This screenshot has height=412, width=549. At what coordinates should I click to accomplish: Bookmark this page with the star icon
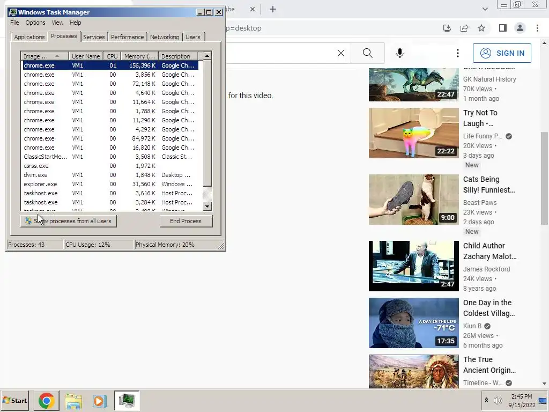coord(481,28)
